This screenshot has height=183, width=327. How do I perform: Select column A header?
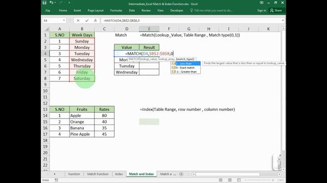coord(59,29)
